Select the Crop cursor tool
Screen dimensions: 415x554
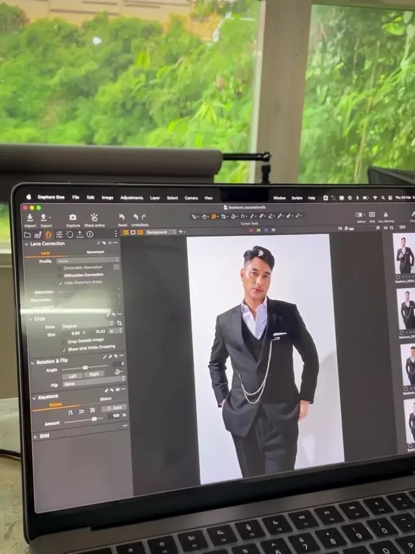(x=223, y=216)
